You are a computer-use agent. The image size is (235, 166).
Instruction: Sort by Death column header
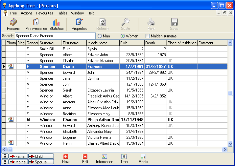tap(155, 43)
